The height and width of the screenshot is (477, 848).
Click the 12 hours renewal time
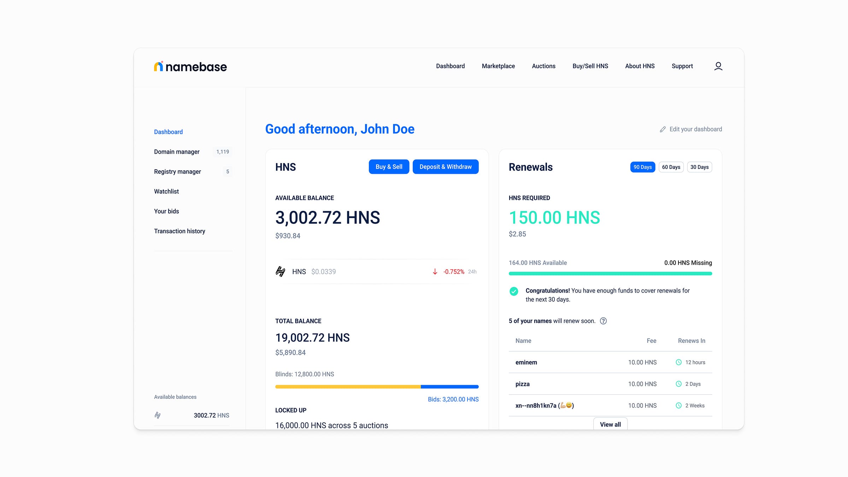pos(695,362)
